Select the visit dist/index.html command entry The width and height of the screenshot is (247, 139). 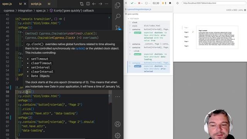(149, 26)
